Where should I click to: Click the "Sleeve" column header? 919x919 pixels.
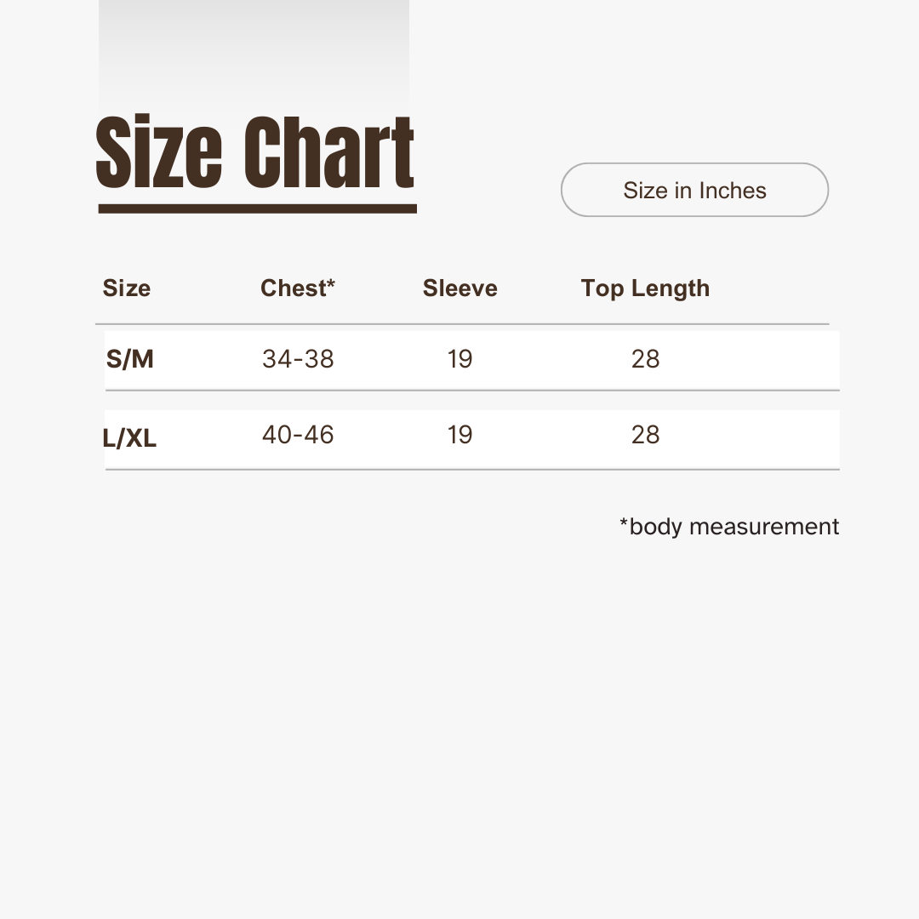tap(459, 288)
